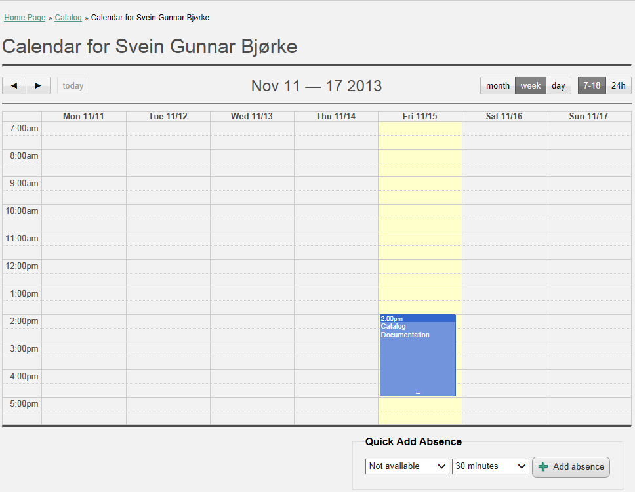Click the event resize handle at bottom
Screen dimensions: 635x492
click(417, 392)
